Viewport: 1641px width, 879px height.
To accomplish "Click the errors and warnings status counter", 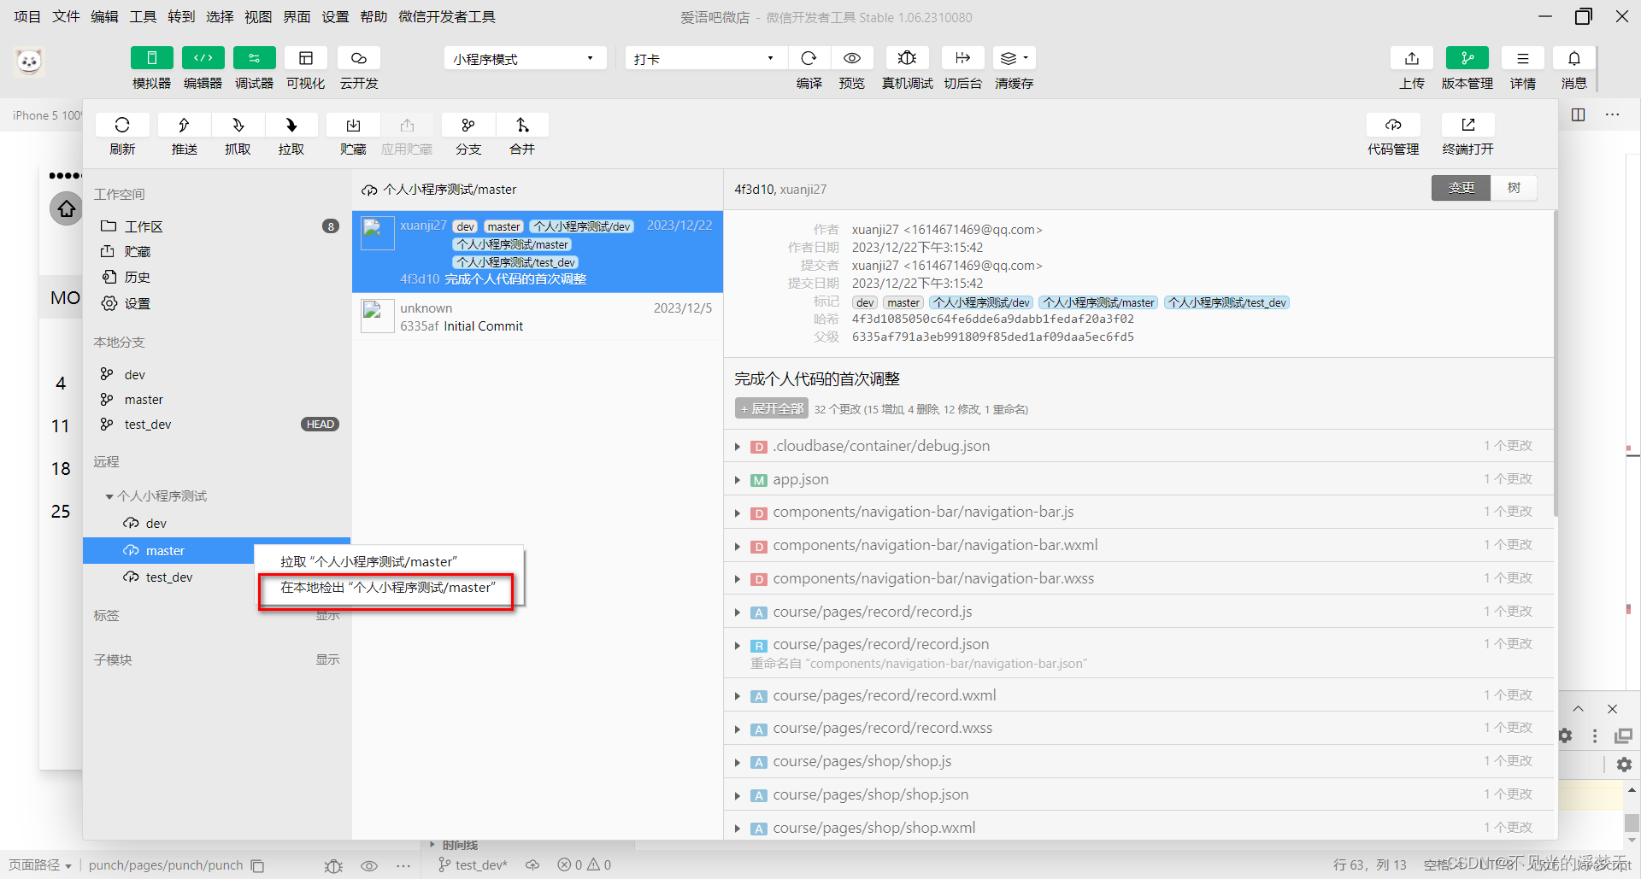I will click(585, 865).
